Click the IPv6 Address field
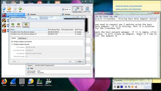Image resolution: width=161 pixels, height=91 pixels. click(x=54, y=53)
